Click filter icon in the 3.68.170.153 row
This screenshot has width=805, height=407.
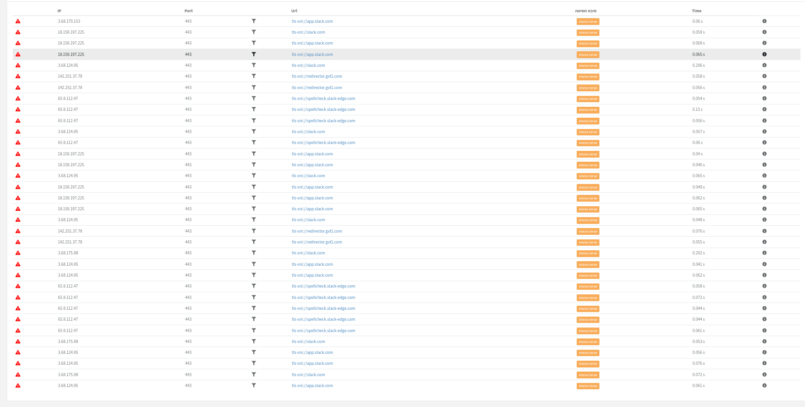pyautogui.click(x=254, y=21)
